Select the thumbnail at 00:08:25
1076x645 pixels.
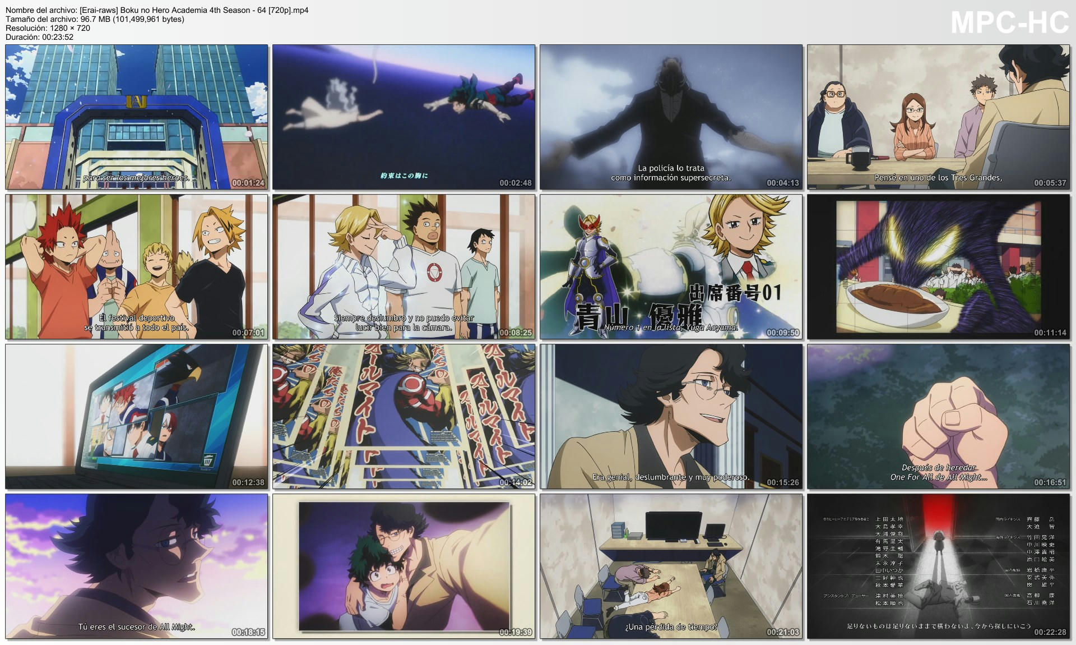coord(404,267)
